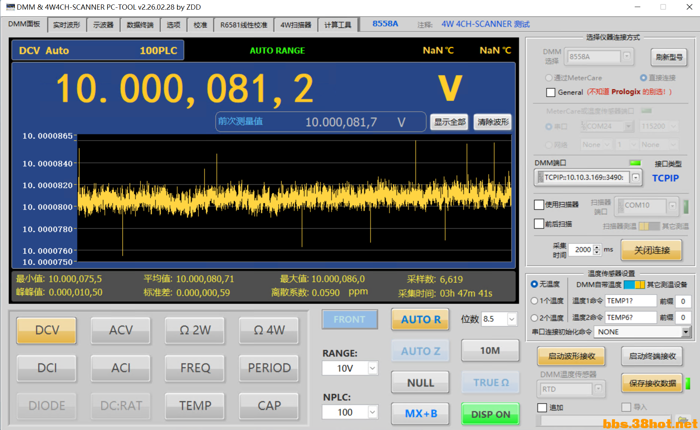Image resolution: width=700 pixels, height=430 pixels.
Task: Select the DCV measurement function
Action: click(x=46, y=330)
